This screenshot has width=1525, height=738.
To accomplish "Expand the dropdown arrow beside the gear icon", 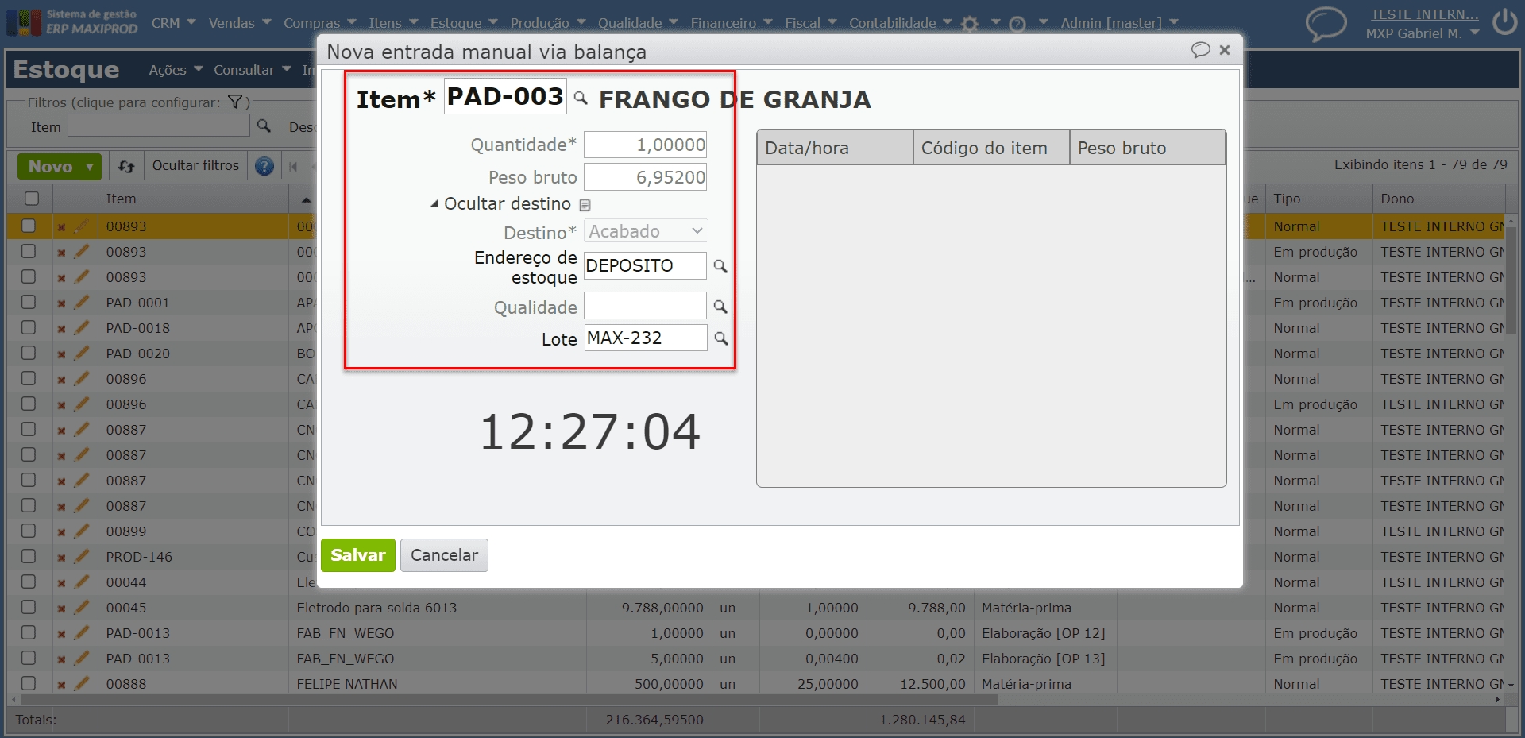I will pyautogui.click(x=995, y=22).
